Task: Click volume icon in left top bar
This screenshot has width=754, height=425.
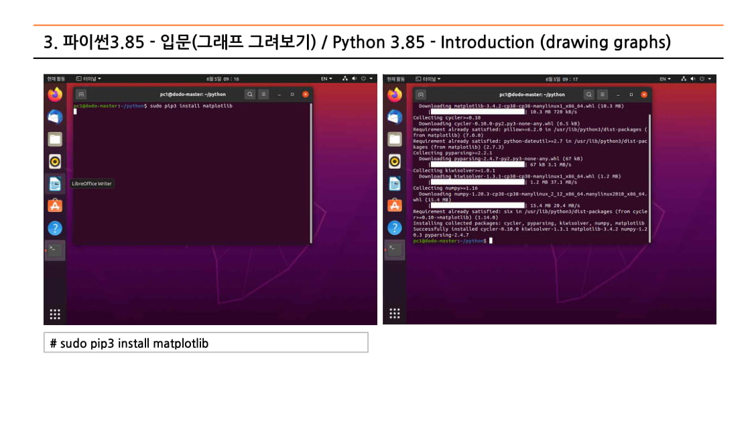Action: pyautogui.click(x=355, y=79)
